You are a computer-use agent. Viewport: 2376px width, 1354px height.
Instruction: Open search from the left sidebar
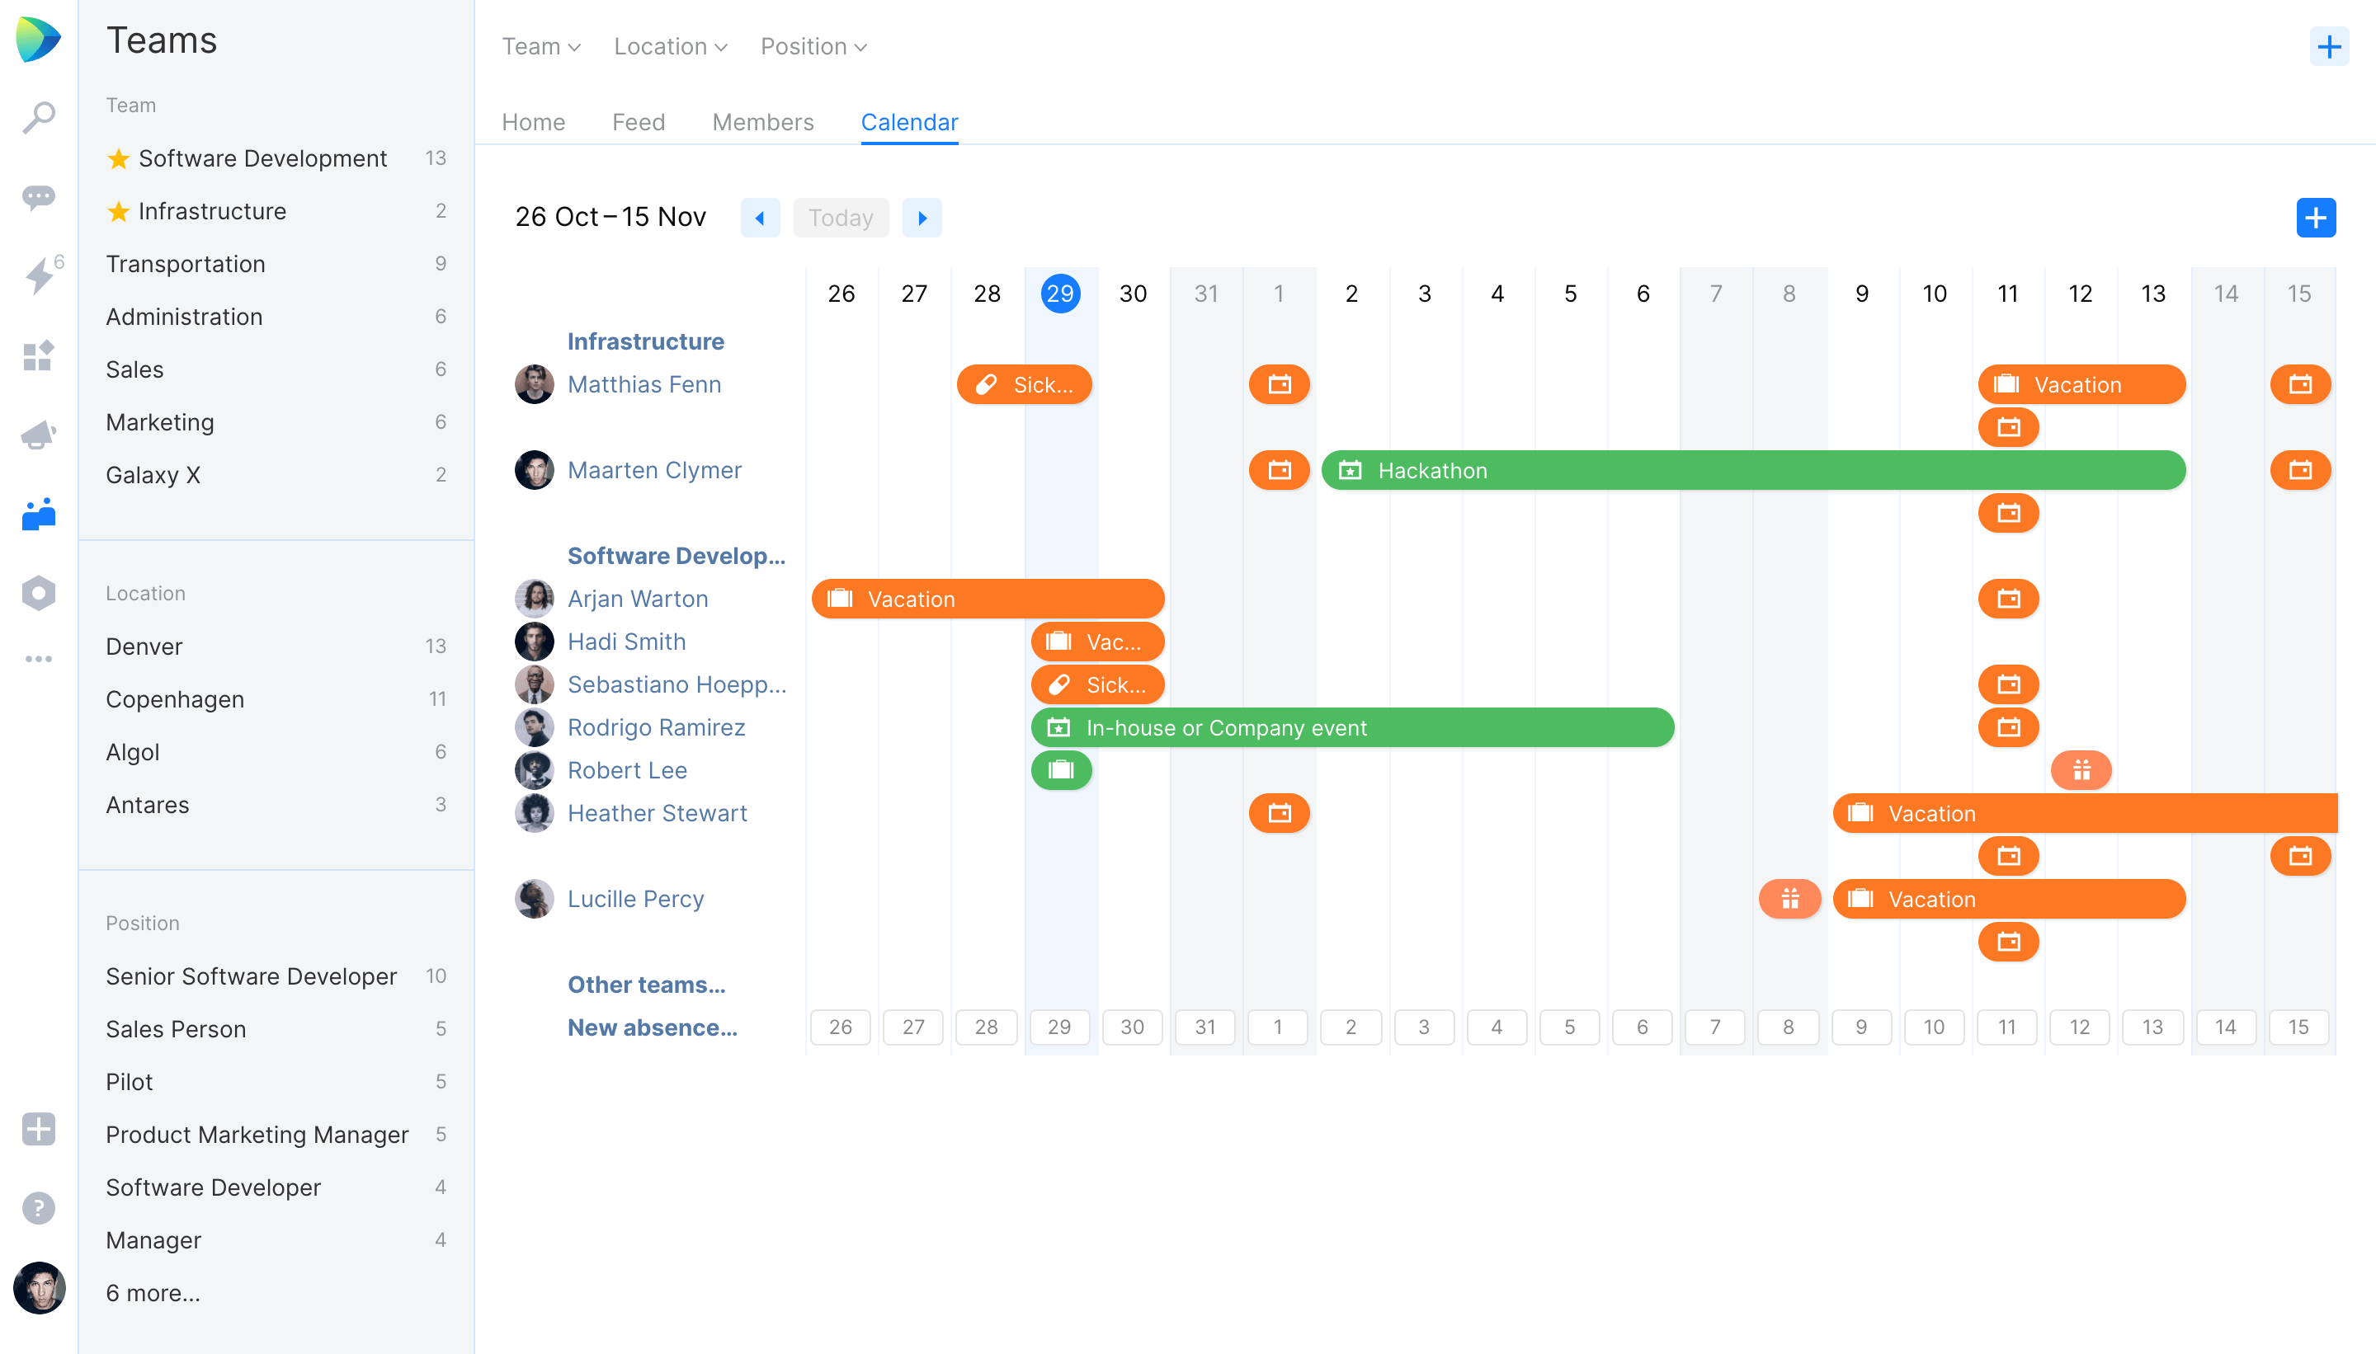(x=38, y=117)
